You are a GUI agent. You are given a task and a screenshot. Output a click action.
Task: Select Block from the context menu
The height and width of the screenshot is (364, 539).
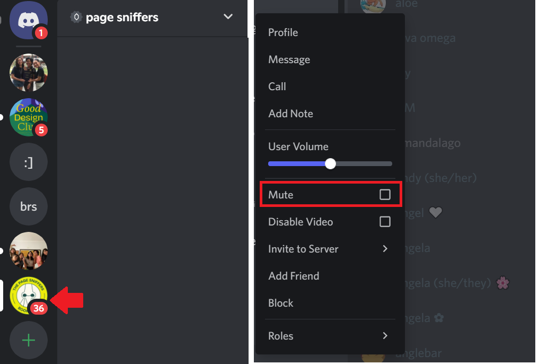point(280,303)
